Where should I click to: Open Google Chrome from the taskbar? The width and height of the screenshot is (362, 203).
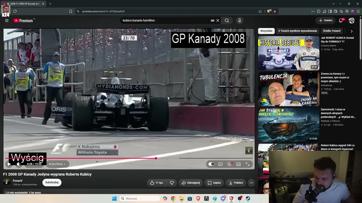[x=173, y=198]
